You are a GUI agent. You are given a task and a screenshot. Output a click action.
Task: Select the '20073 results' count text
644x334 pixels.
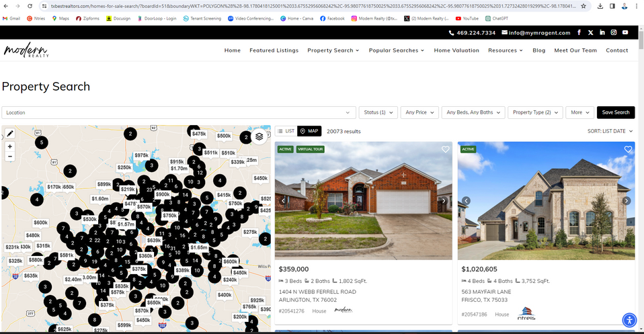click(x=344, y=132)
